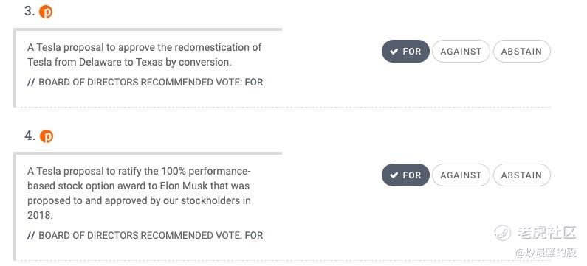Click the Tiger community logo watermark
Viewport: 587px width, 266px height.
point(502,233)
